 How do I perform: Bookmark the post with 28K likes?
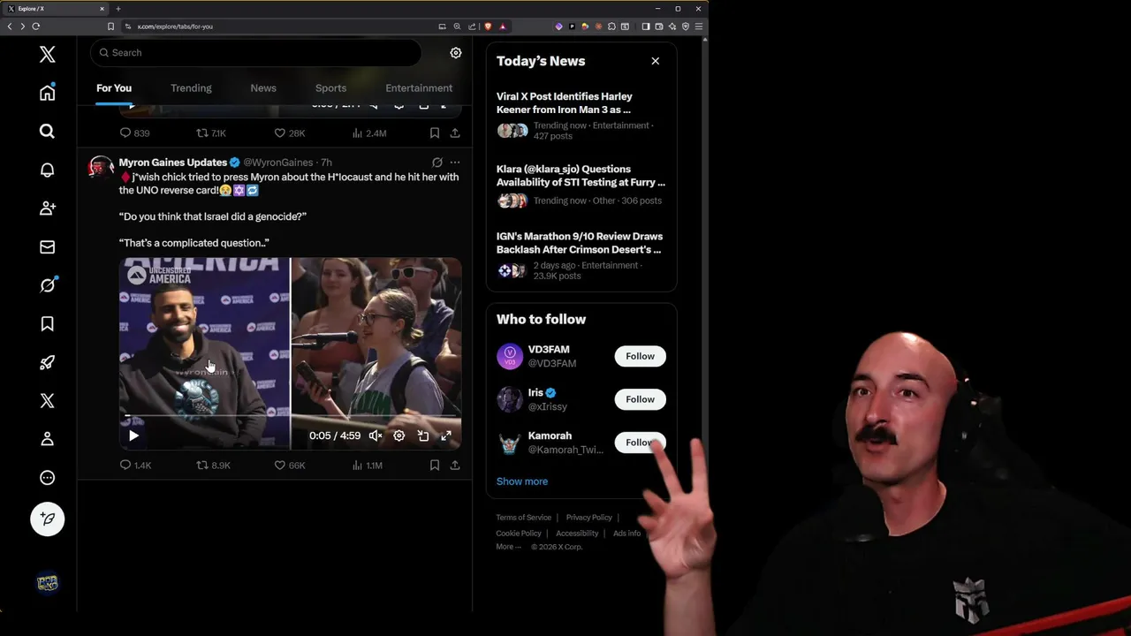(435, 133)
